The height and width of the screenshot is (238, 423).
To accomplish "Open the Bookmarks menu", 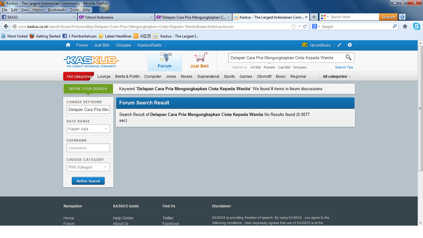I will (57, 10).
